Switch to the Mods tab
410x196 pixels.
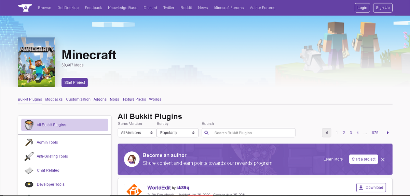(114, 99)
